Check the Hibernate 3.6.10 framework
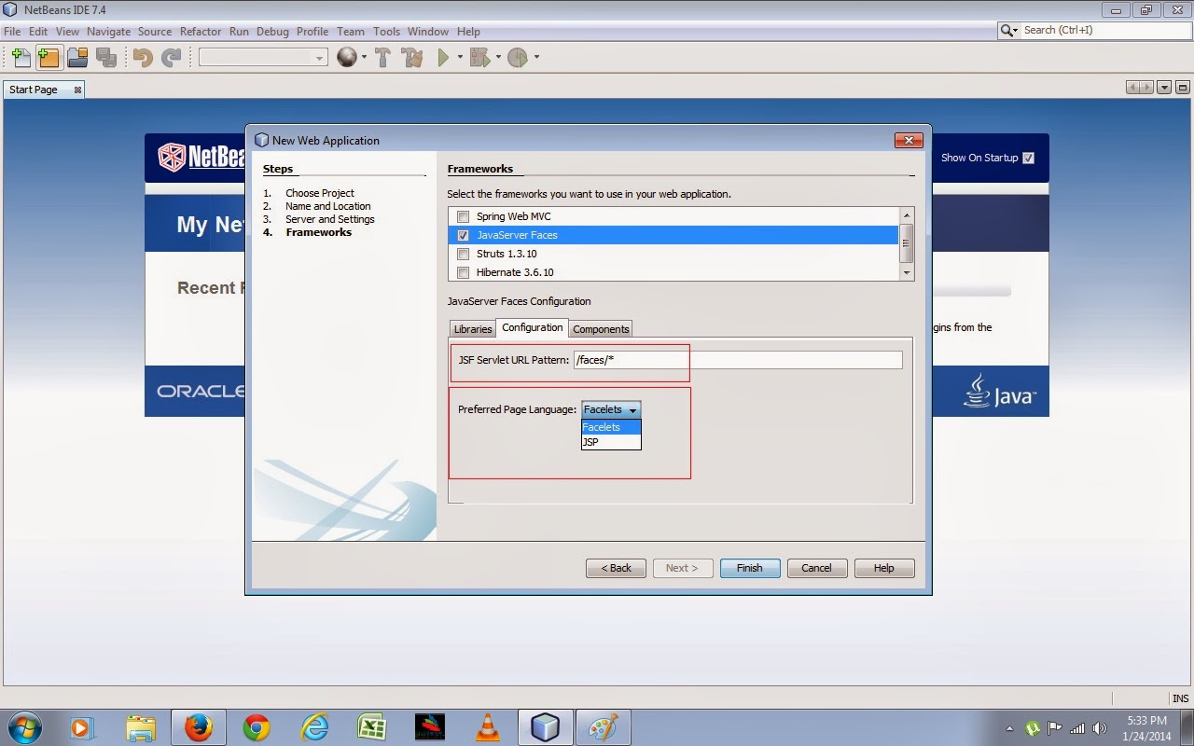The image size is (1194, 746). click(x=464, y=272)
